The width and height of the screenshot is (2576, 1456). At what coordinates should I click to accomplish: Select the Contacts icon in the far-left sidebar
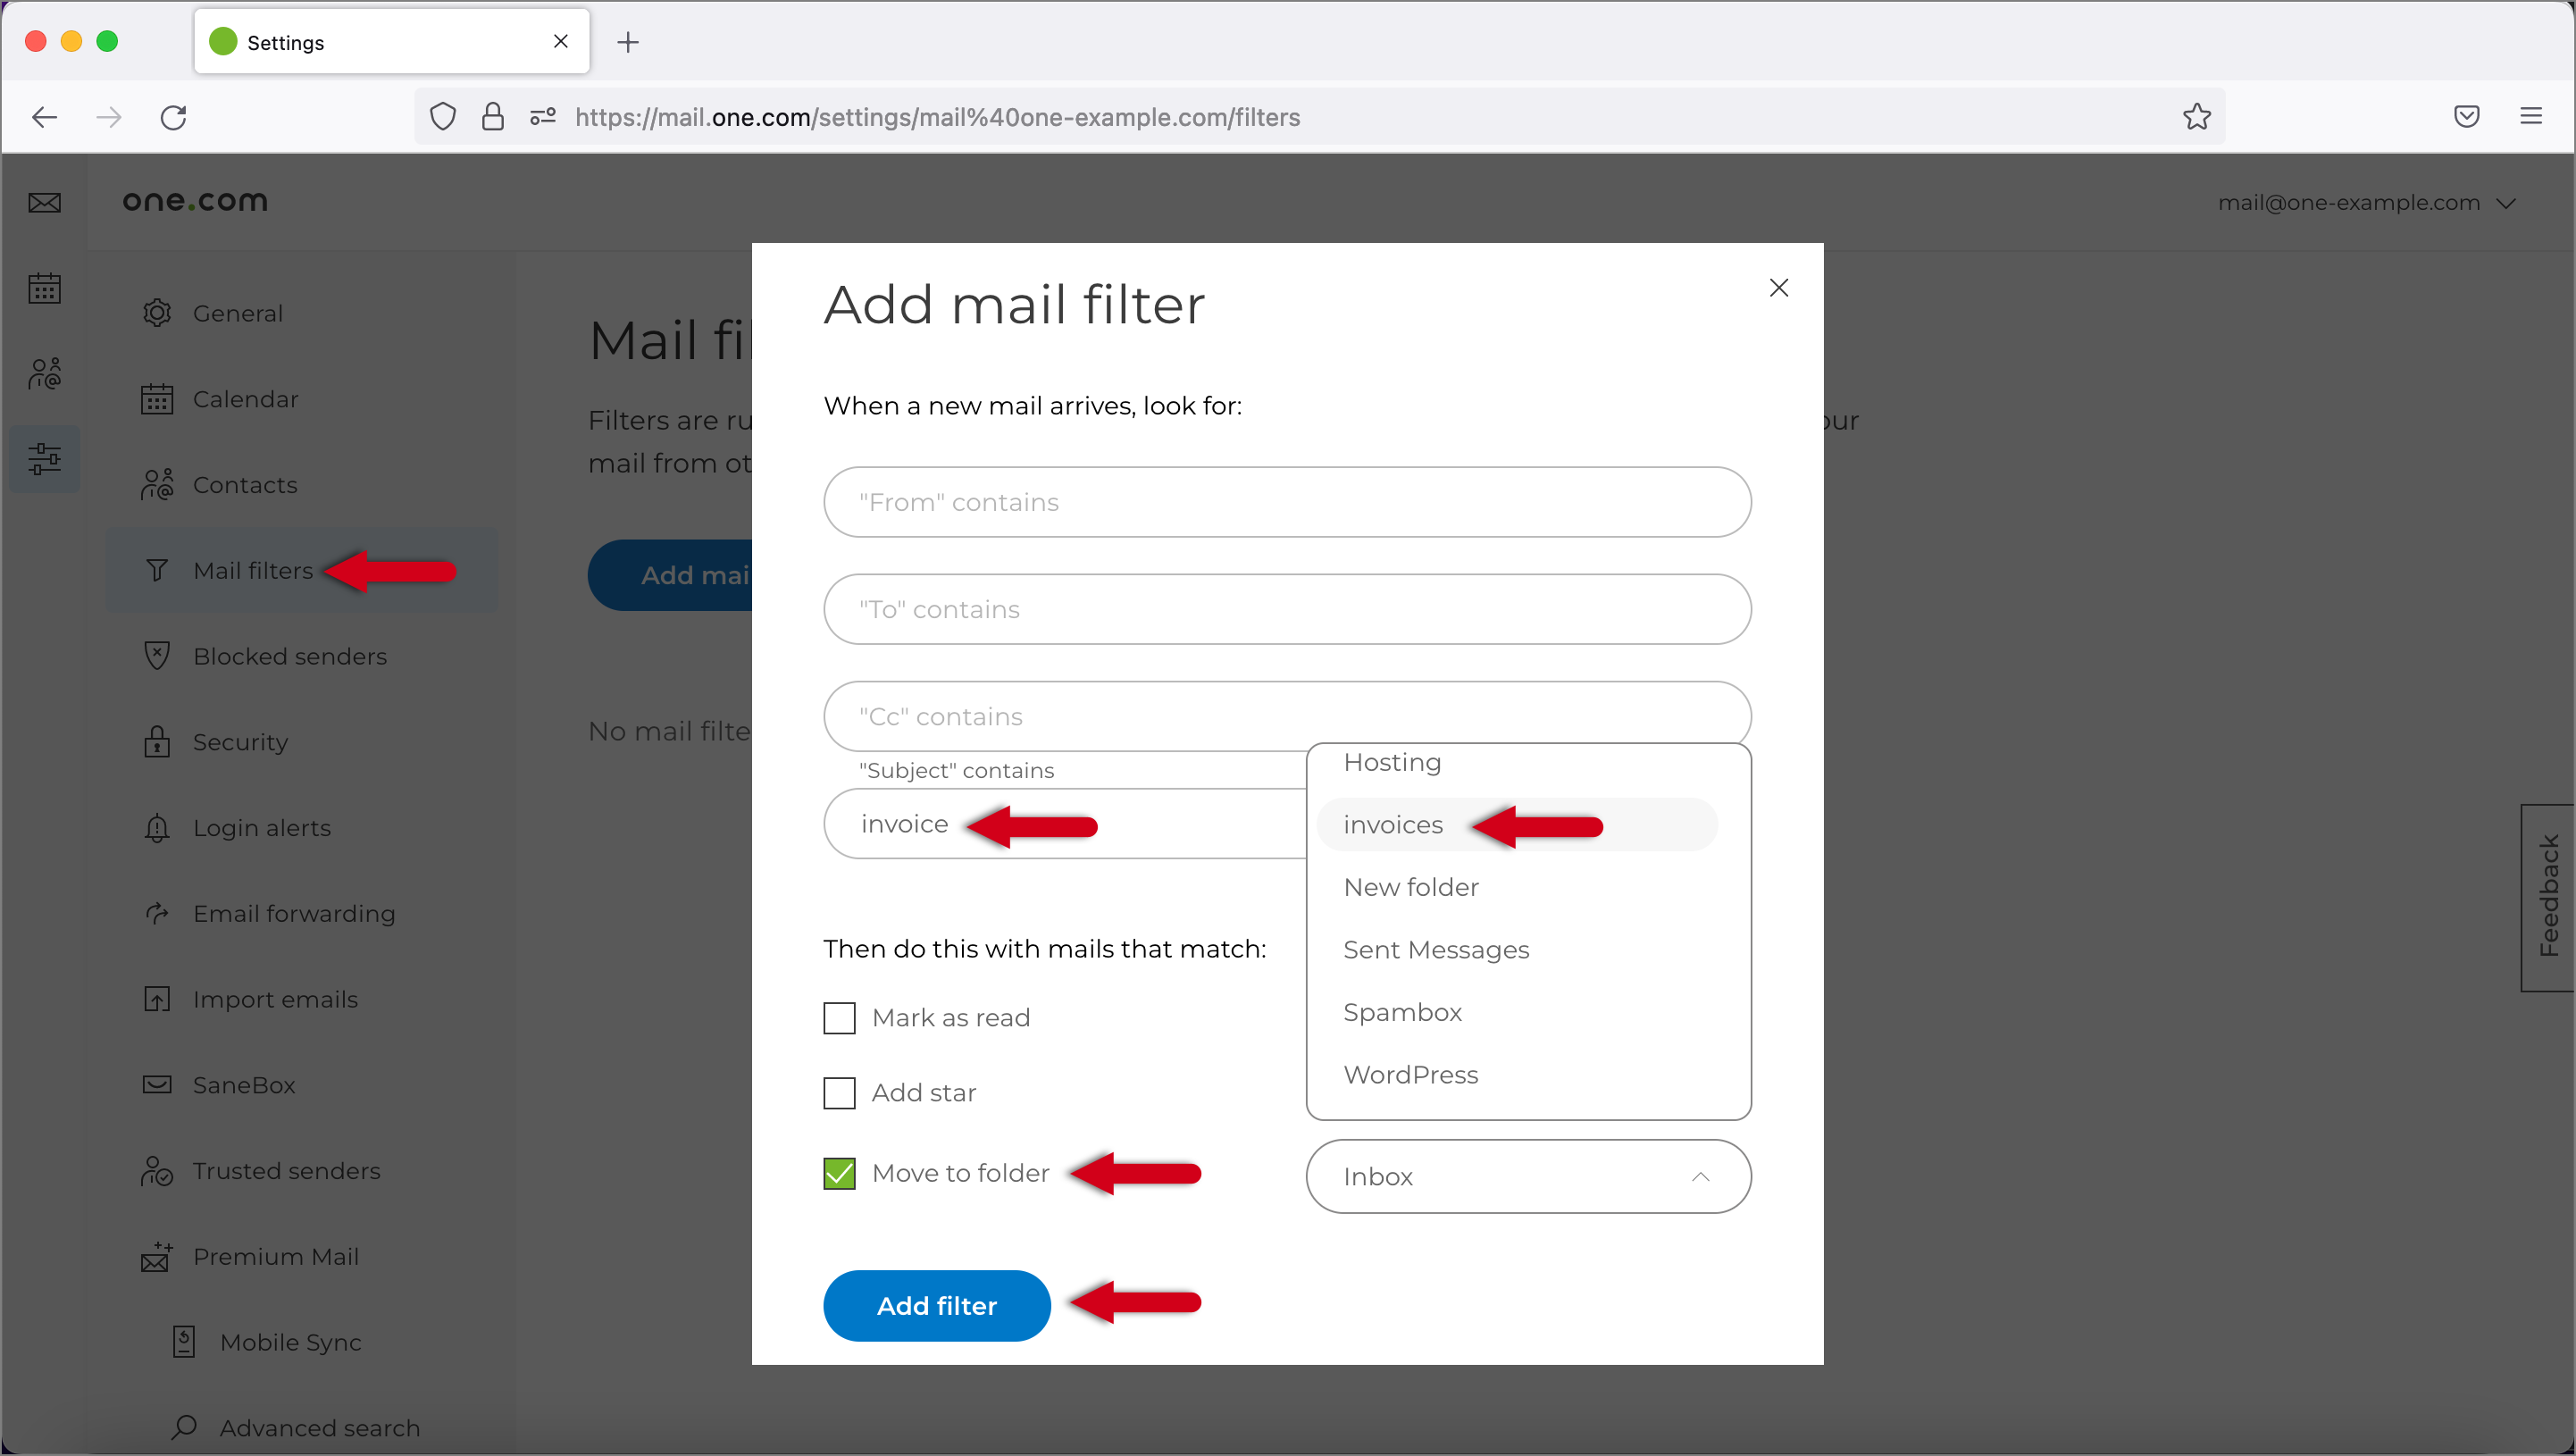(44, 374)
